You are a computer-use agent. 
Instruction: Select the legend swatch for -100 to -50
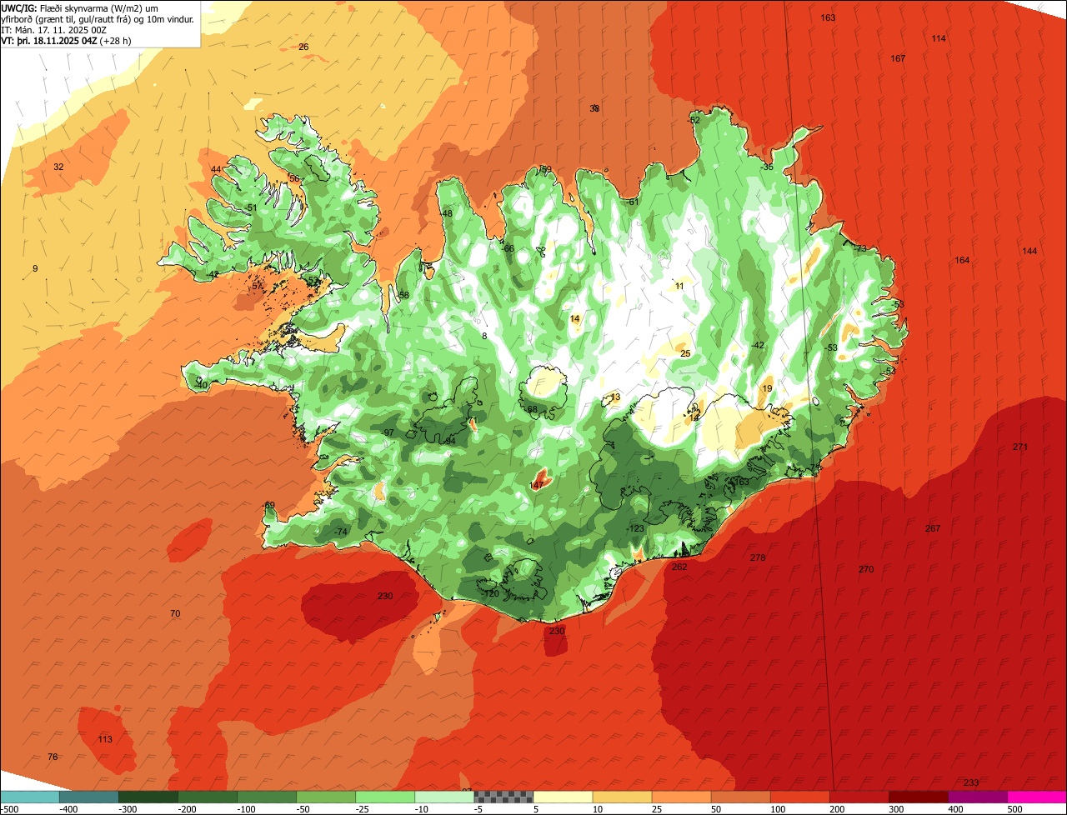coord(266,797)
